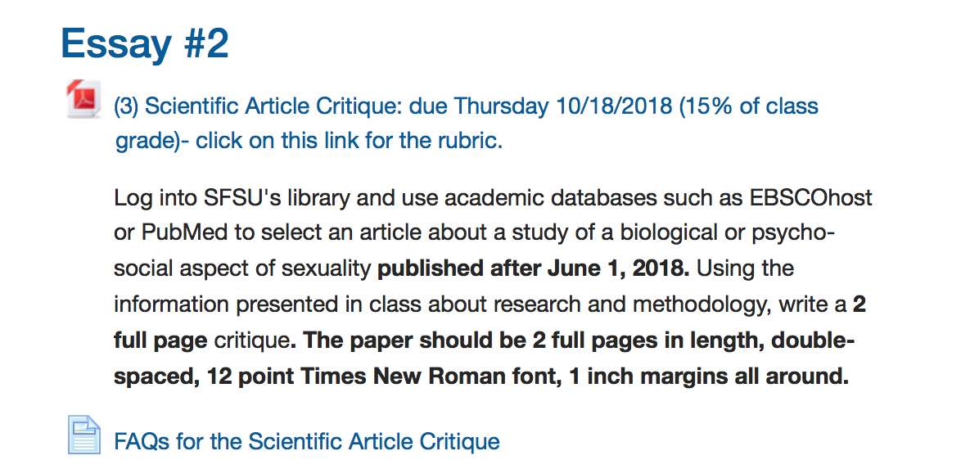The image size is (961, 460).
Task: Click the bold 'published after June 1, 2018' text
Action: [x=534, y=268]
